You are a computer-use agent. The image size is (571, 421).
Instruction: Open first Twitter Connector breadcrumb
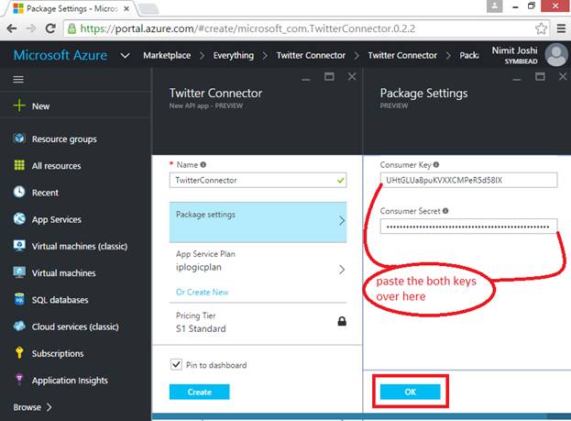click(311, 55)
